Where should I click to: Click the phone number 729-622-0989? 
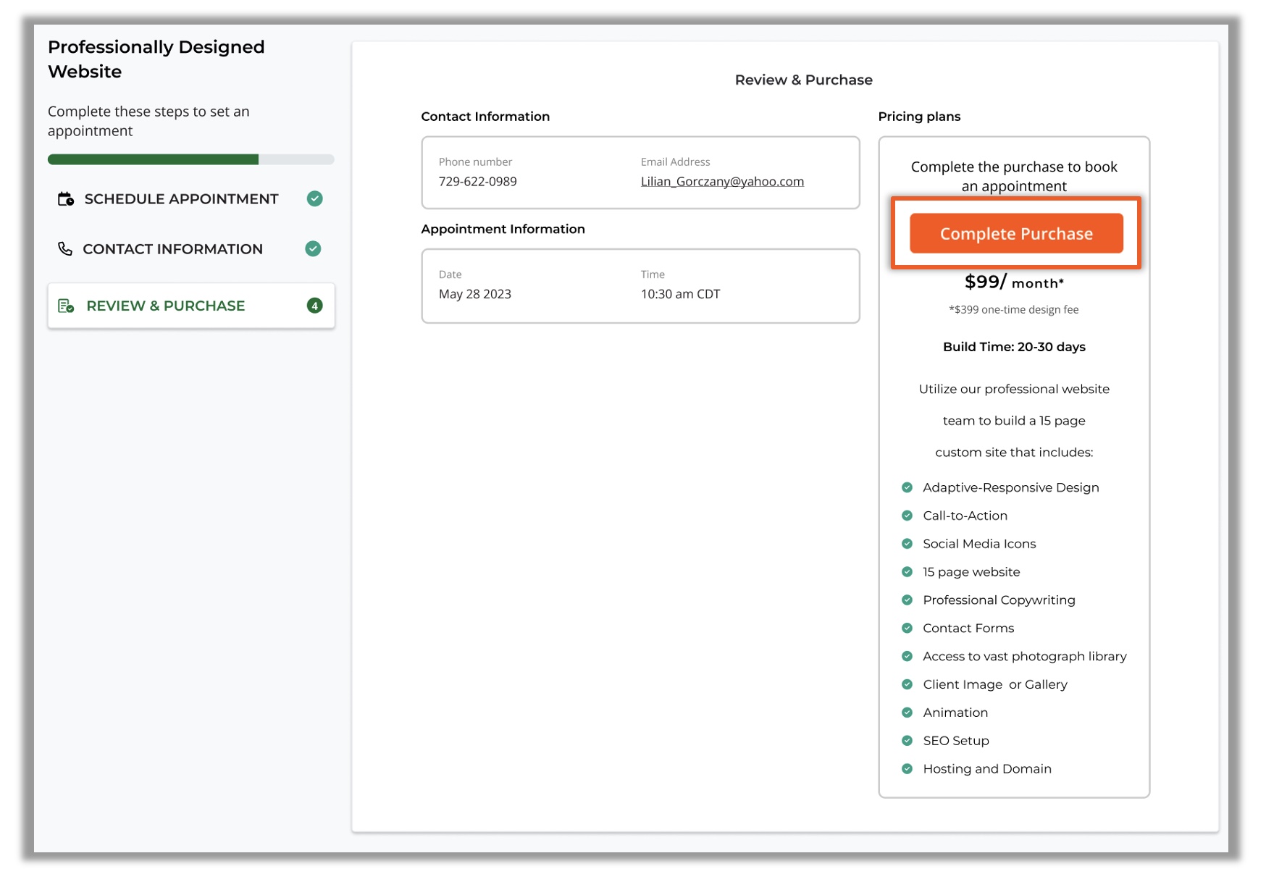click(477, 182)
